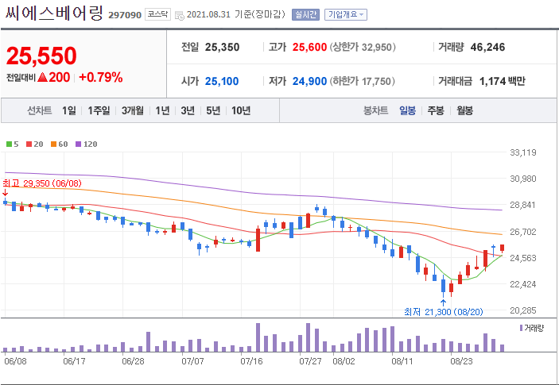Screen dimensions: 559x385
Task: Click the 상한가 32,950 text
Action: [363, 47]
